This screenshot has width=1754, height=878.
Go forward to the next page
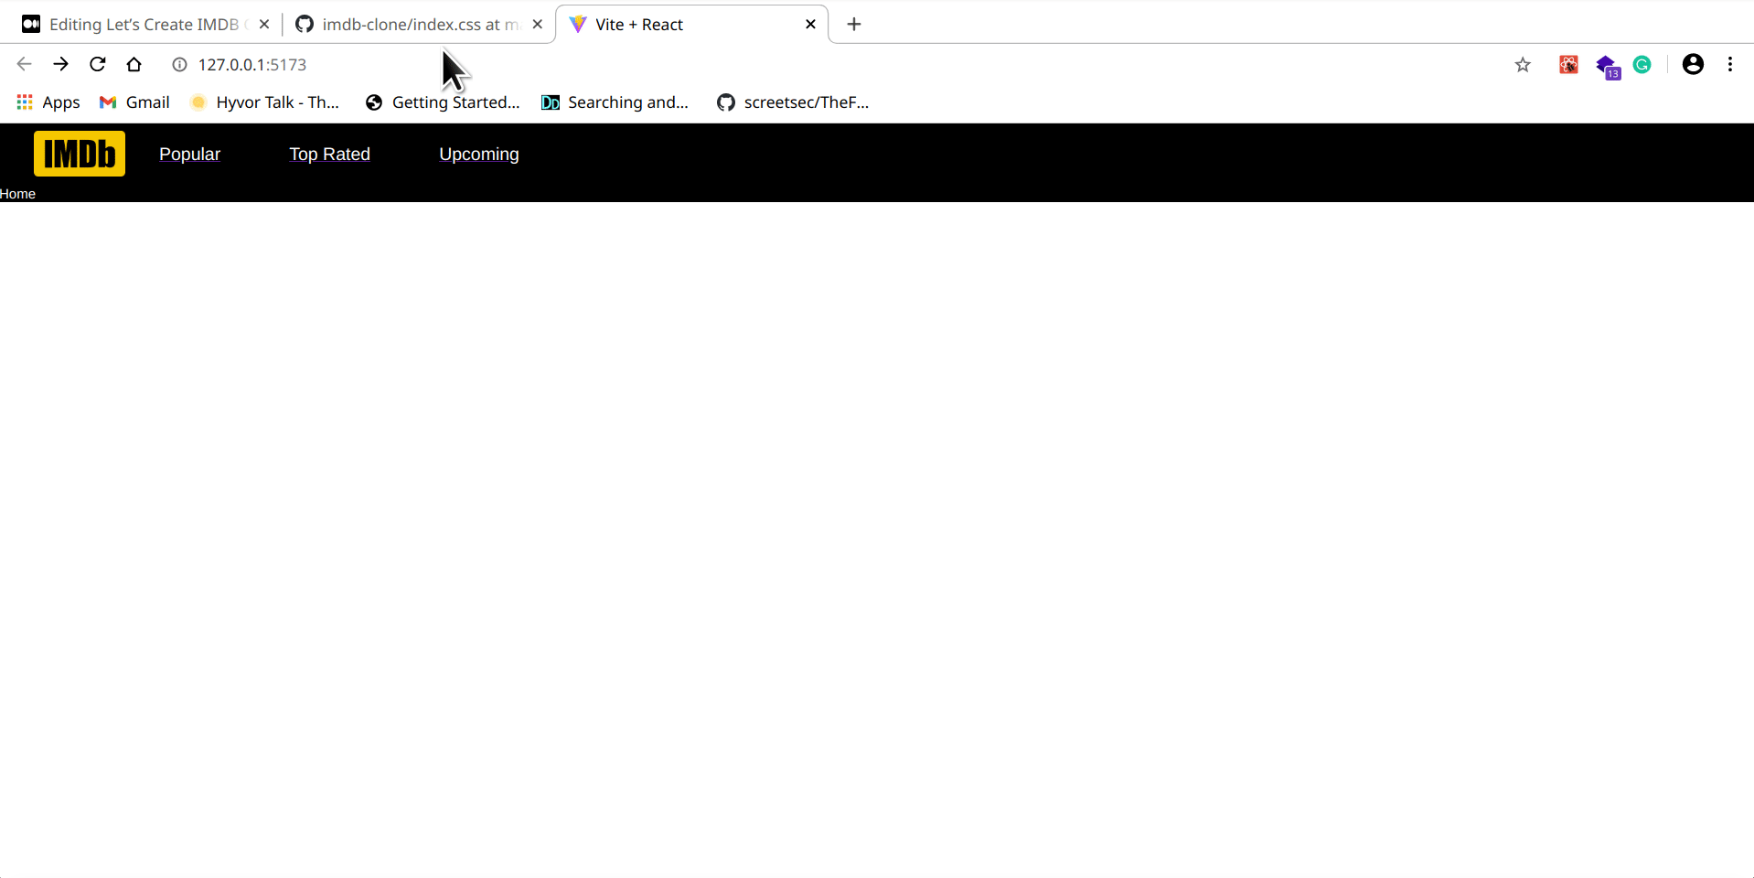click(61, 64)
